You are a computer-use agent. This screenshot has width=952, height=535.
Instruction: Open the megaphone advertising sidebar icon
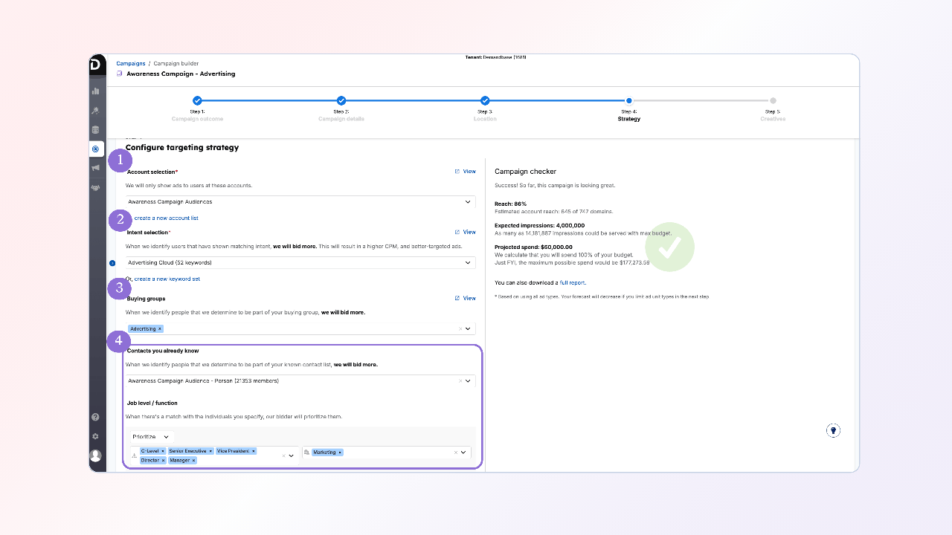tap(95, 169)
